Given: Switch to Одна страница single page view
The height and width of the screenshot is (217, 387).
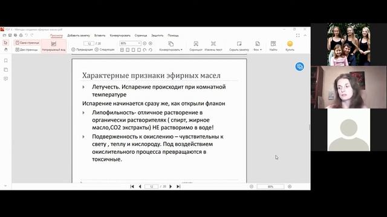Looking at the screenshot, I should [27, 43].
